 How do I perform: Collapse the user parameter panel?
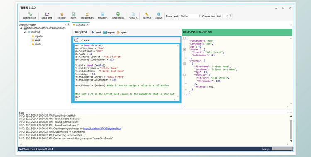[x=76, y=40]
